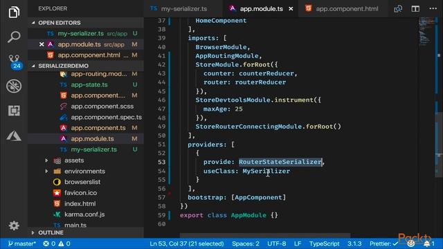The width and height of the screenshot is (443, 249).
Task: Click the feedback smiley in status bar
Action: point(410,243)
